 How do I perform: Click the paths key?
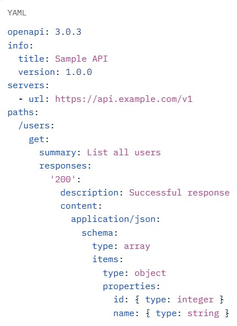click(x=20, y=112)
